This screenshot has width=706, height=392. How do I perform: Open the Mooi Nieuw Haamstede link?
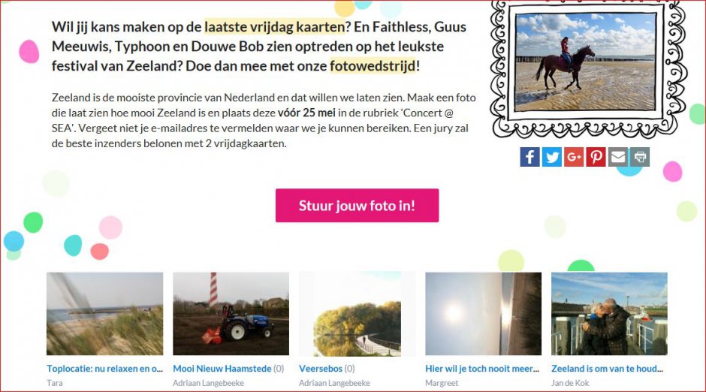pos(222,369)
